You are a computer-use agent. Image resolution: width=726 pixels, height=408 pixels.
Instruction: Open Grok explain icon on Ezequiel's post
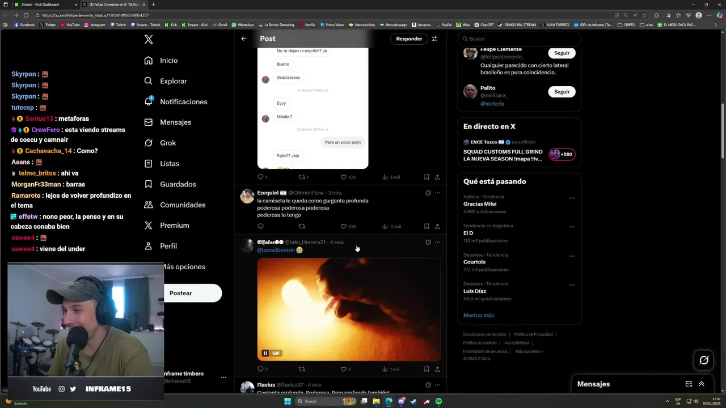428,193
